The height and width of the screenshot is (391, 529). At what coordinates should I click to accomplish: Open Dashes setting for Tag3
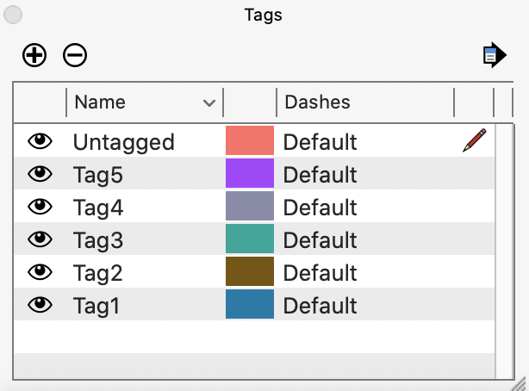click(320, 240)
